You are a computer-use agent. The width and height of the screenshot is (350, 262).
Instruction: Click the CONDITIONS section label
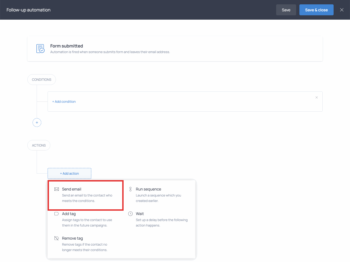click(x=42, y=80)
